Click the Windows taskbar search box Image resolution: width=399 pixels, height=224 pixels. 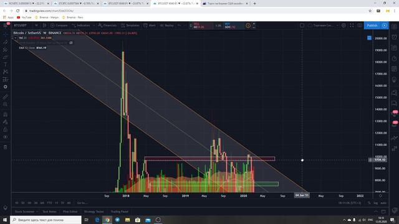click(x=46, y=220)
